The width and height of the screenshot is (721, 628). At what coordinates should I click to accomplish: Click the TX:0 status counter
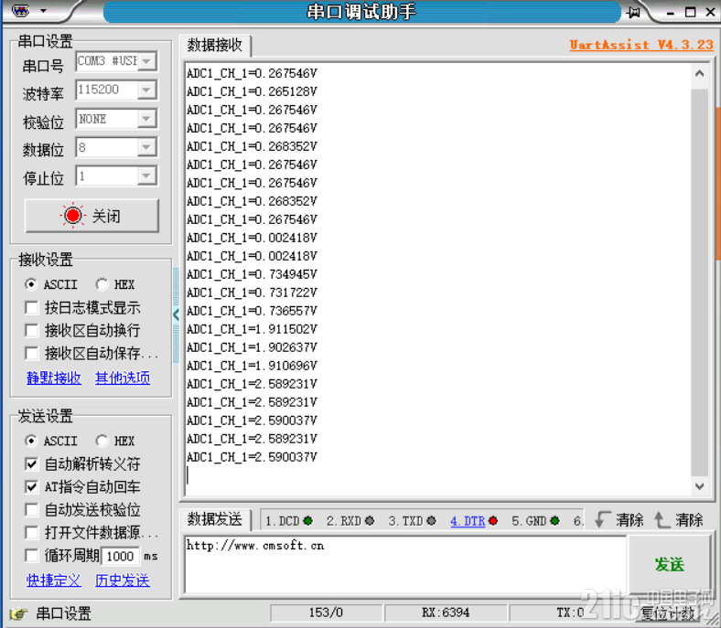click(x=570, y=612)
